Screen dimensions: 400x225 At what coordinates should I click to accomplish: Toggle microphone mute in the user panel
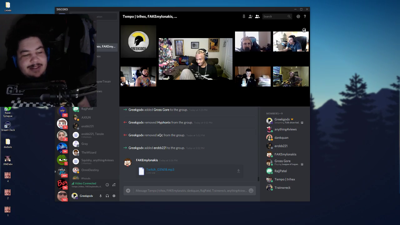[x=101, y=196]
